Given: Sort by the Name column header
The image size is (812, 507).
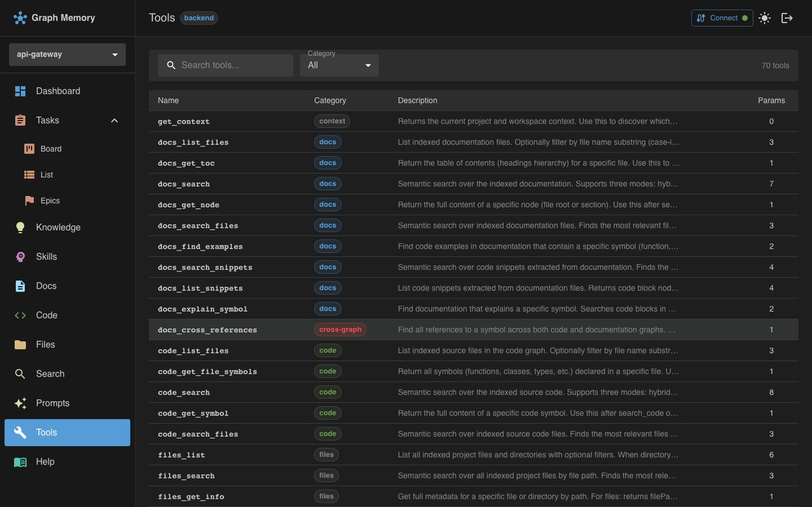Looking at the screenshot, I should click(168, 100).
